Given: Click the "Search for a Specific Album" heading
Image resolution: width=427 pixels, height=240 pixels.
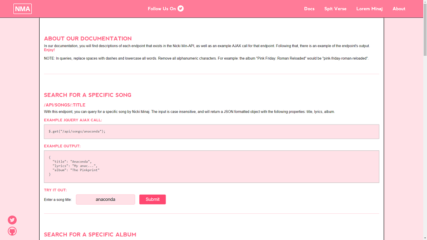Looking at the screenshot, I should point(90,235).
